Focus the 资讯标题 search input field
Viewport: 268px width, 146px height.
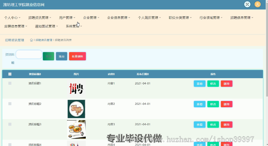pos(29,54)
